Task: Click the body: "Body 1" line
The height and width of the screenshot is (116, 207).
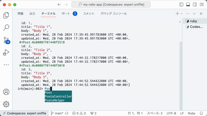Action: tap(35, 31)
